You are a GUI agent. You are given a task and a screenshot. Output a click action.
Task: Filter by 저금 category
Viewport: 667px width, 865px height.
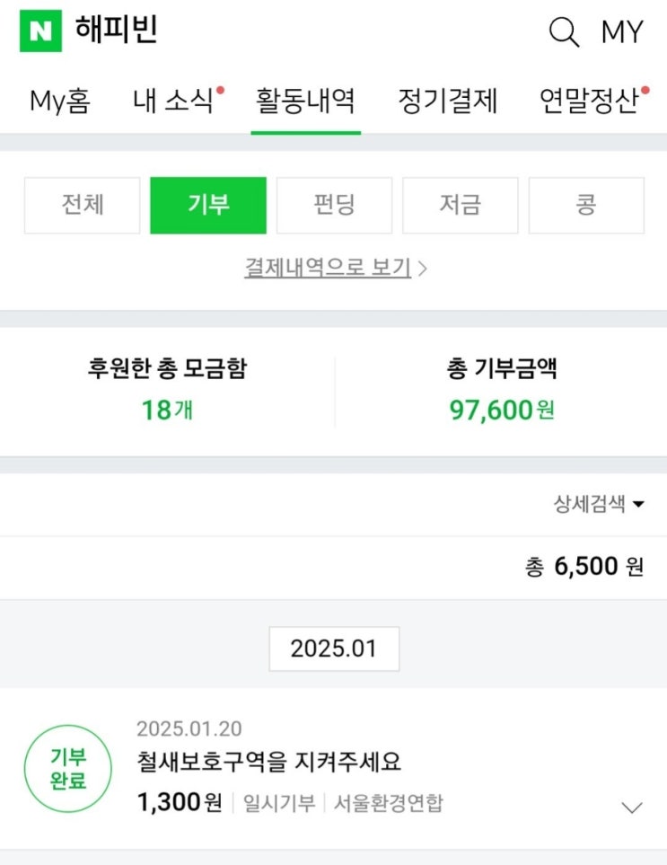click(460, 205)
